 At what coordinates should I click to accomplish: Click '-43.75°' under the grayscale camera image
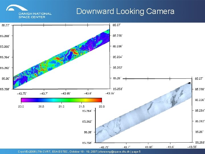point(104,147)
